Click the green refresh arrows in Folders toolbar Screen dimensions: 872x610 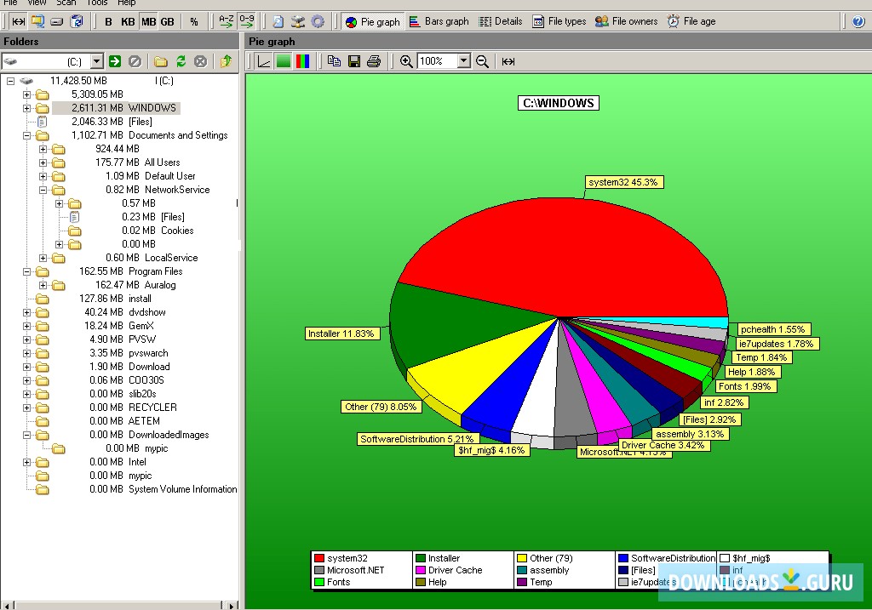(181, 61)
